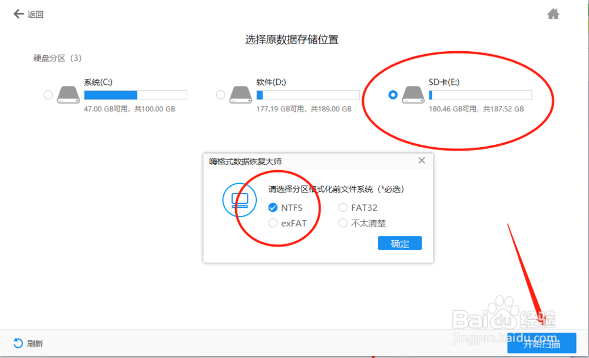
Task: Click the C: drive capacity usage bar
Action: 136,94
